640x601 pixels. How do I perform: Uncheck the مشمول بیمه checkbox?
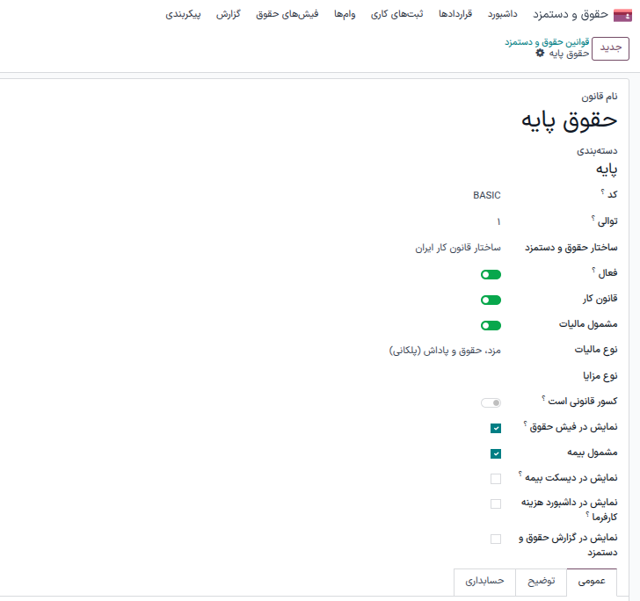(496, 454)
